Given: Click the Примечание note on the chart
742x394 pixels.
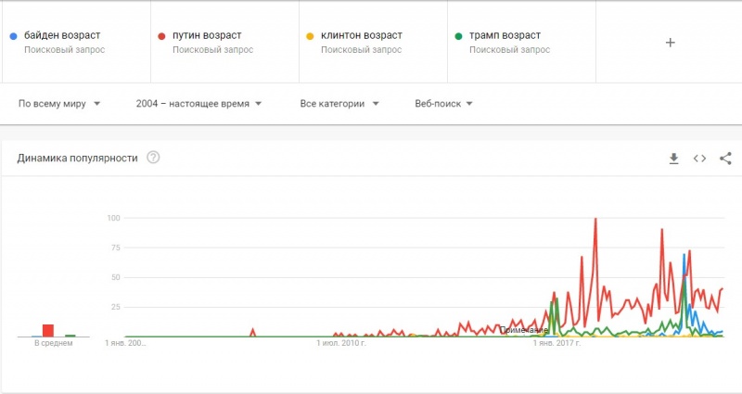Looking at the screenshot, I should pyautogui.click(x=523, y=330).
